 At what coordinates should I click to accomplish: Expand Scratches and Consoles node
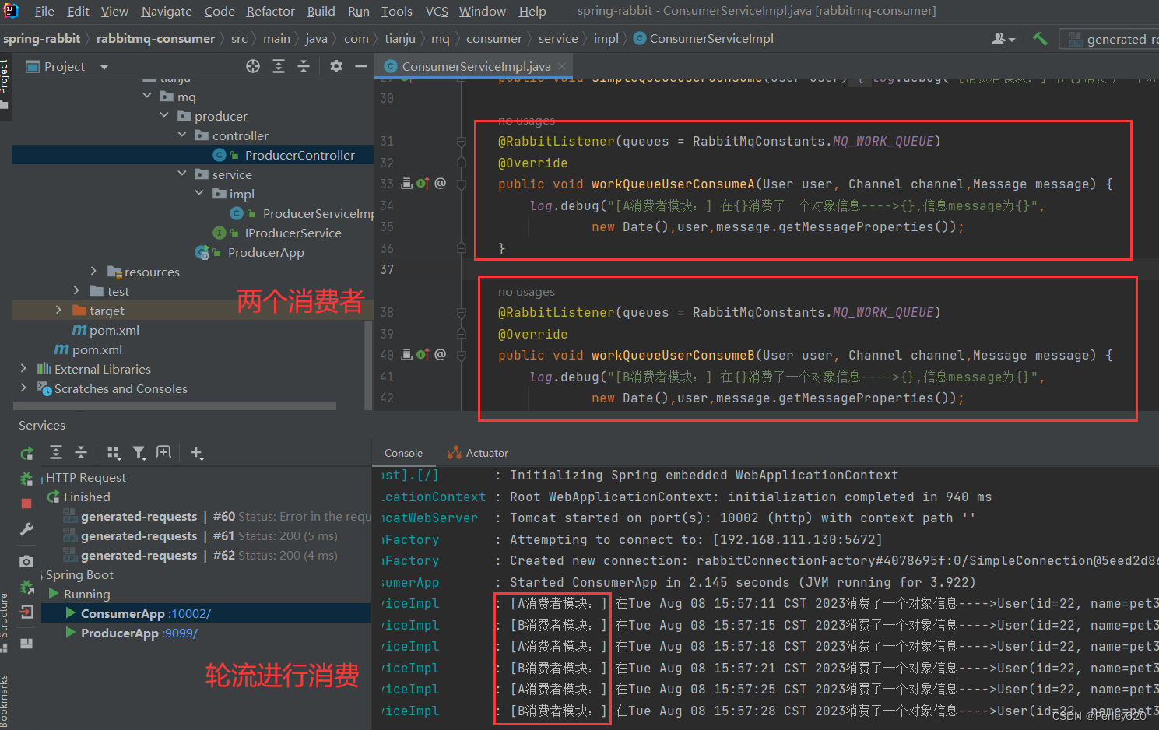point(23,388)
